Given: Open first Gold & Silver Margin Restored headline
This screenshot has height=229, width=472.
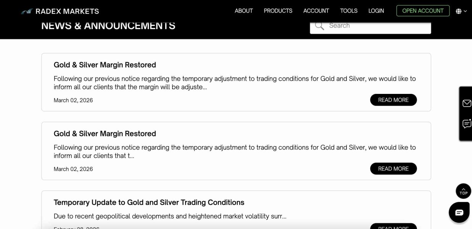Looking at the screenshot, I should [105, 65].
